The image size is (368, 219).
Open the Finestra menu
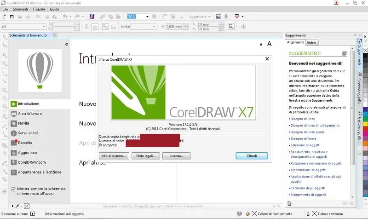click(x=39, y=9)
